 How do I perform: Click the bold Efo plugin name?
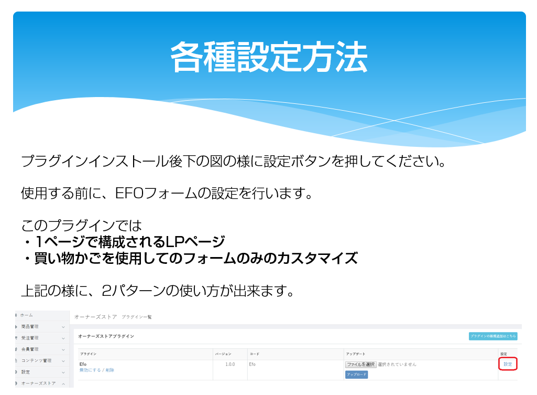click(x=83, y=364)
